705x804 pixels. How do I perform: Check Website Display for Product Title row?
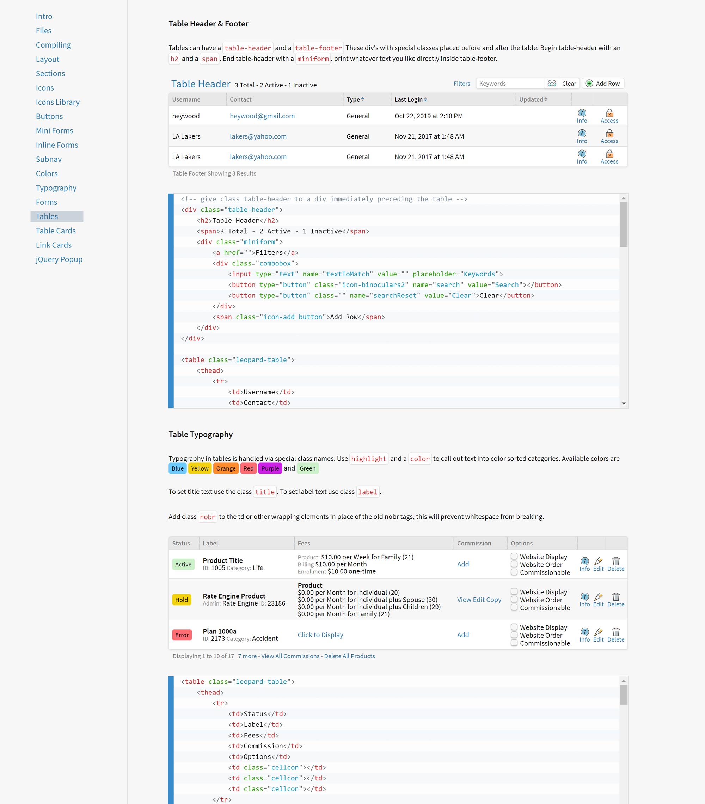click(x=514, y=556)
